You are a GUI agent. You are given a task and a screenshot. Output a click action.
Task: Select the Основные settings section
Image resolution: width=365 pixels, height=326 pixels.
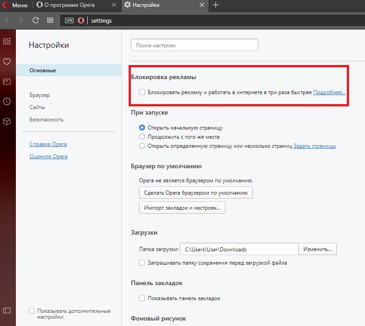(69, 70)
